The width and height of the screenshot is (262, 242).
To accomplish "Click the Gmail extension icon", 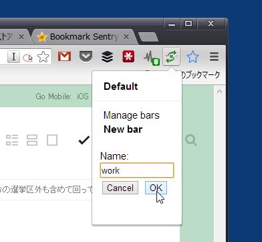I will tap(64, 56).
